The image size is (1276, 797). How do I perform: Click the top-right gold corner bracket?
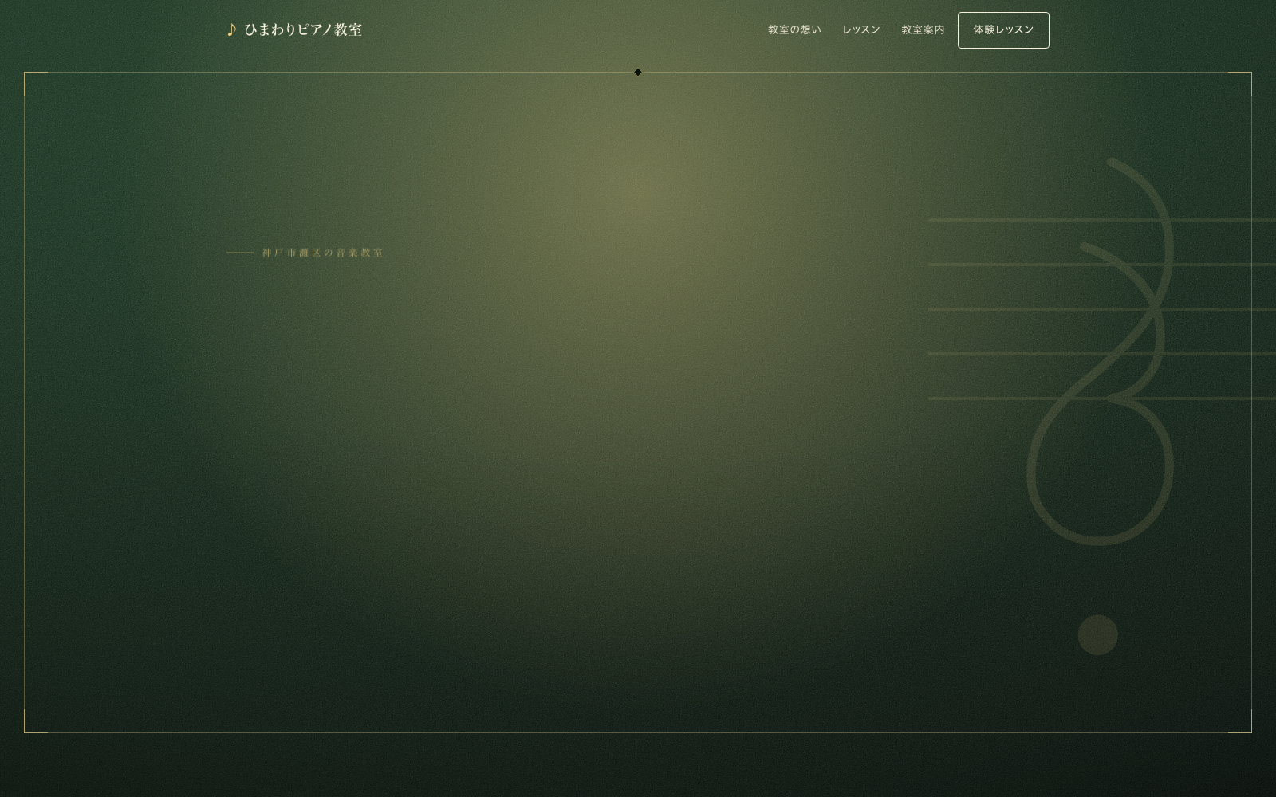1240,84
